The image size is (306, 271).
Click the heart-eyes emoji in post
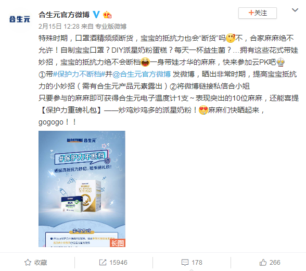click(x=203, y=110)
